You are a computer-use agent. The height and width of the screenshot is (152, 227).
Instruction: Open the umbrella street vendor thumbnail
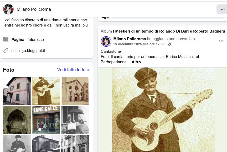pyautogui.click(x=75, y=120)
